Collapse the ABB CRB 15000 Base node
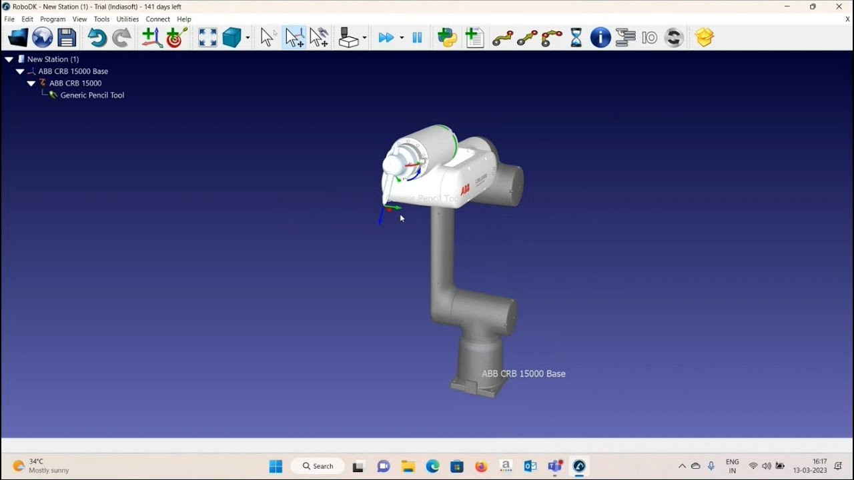 pyautogui.click(x=20, y=71)
